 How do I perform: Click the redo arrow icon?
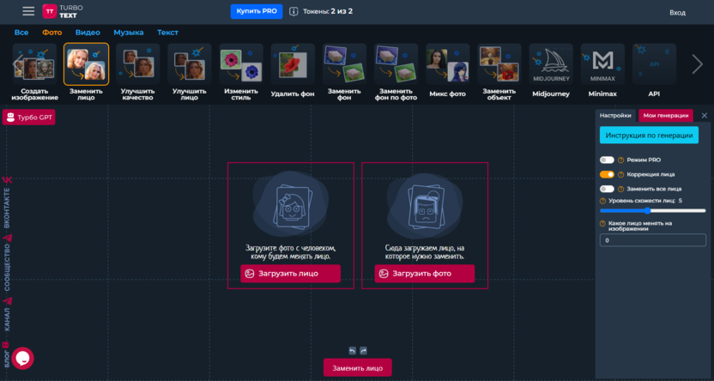click(x=363, y=350)
